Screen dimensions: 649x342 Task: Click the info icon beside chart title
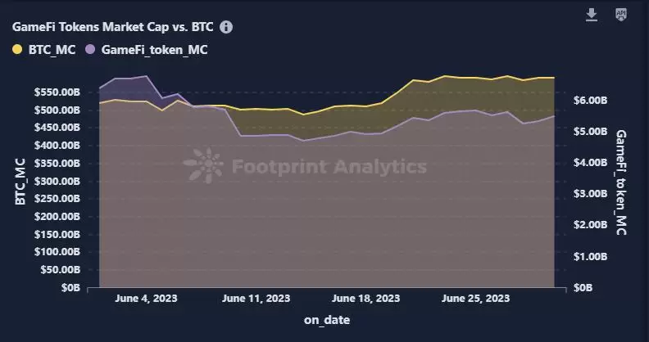tap(226, 27)
